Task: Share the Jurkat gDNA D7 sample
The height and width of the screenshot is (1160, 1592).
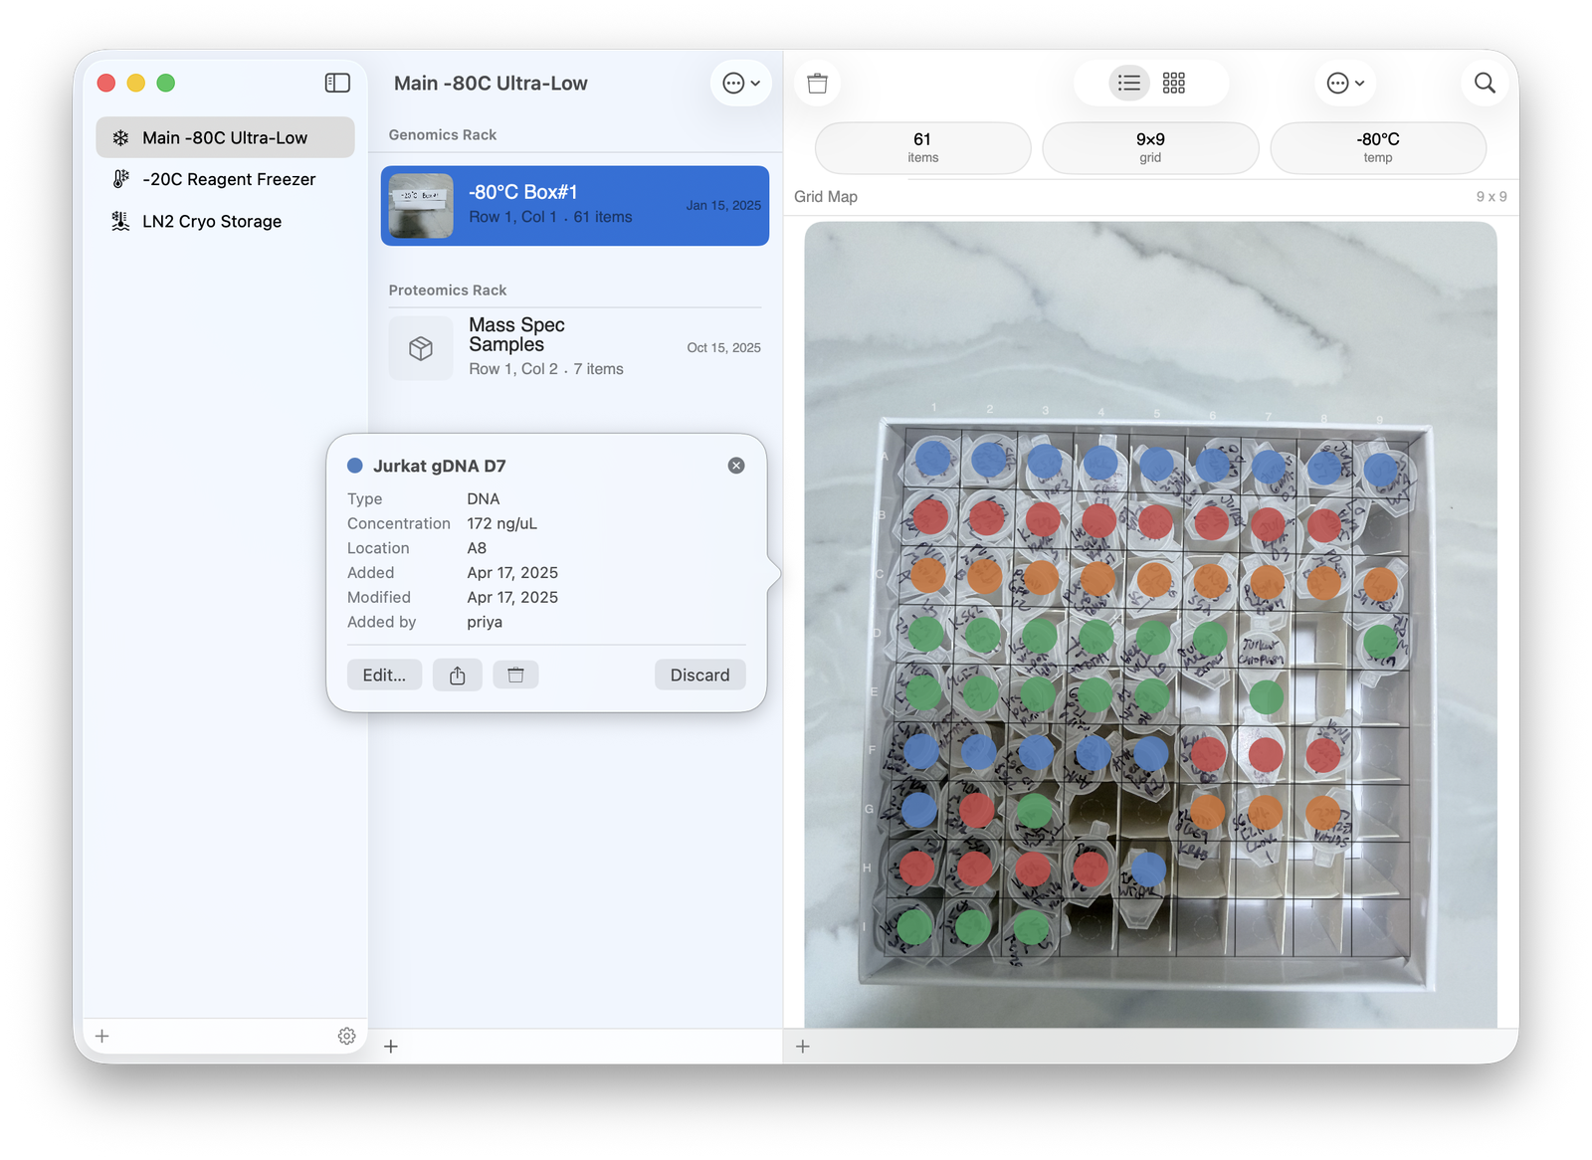Action: tap(458, 675)
